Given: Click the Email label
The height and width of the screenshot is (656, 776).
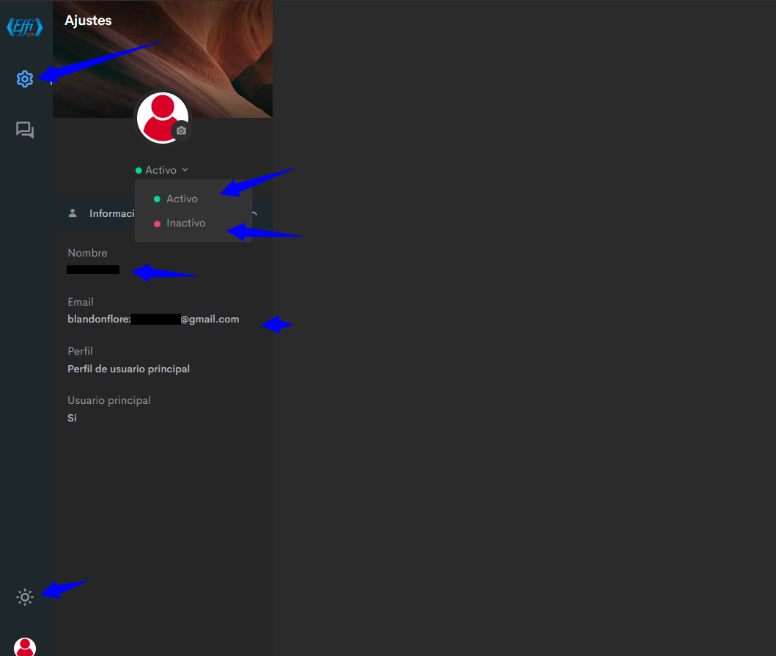Looking at the screenshot, I should tap(81, 302).
